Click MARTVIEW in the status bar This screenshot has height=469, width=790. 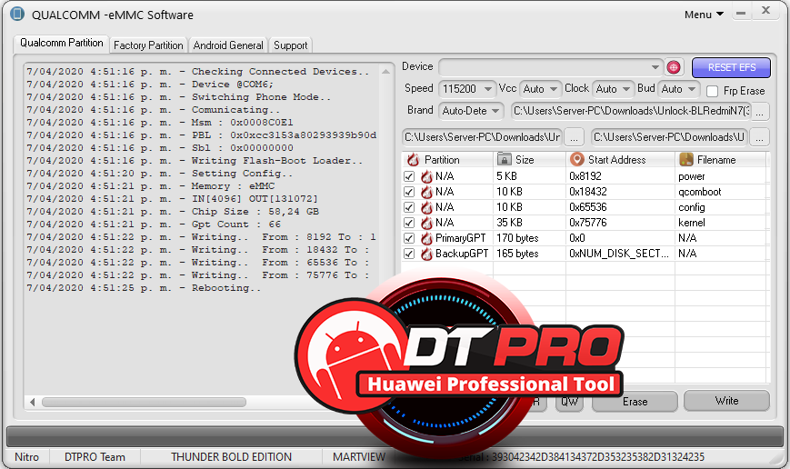click(x=359, y=457)
